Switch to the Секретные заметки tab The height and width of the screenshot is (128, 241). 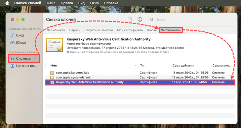(99, 30)
